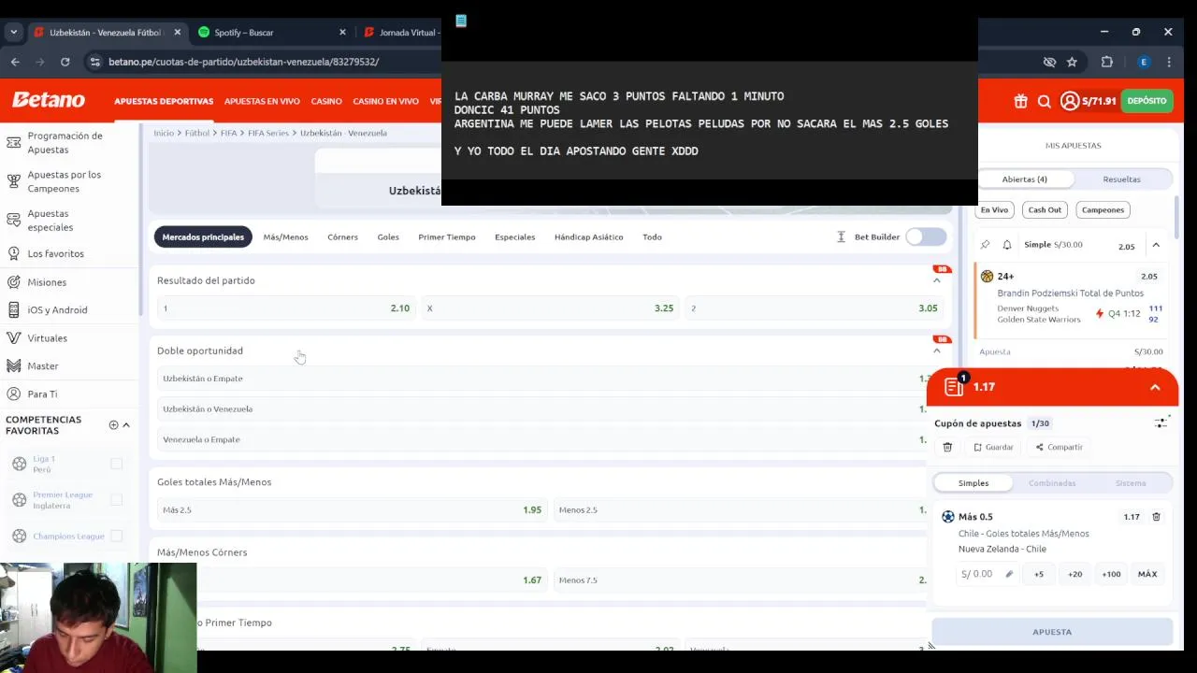Viewport: 1197px width, 673px height.
Task: Check the Liga 1 Perú favorite checkbox
Action: tap(117, 464)
